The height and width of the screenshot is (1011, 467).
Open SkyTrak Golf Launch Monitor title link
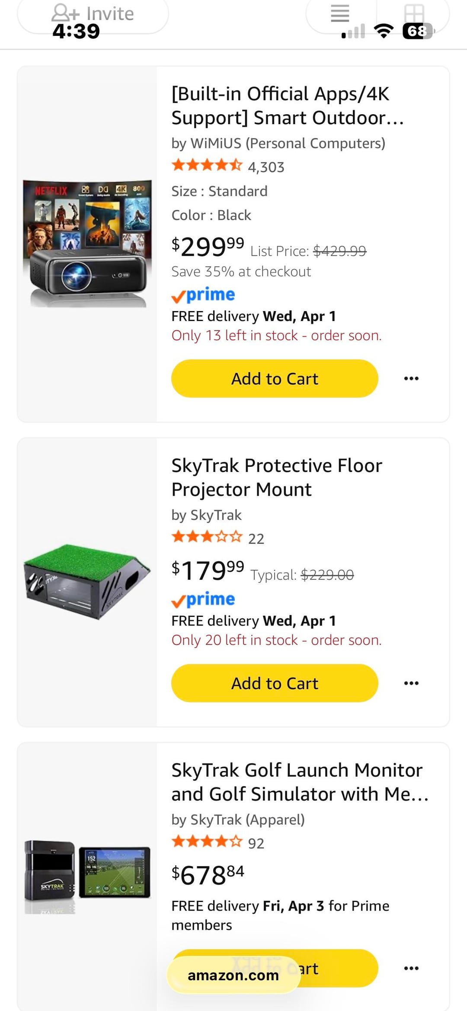pos(299,782)
